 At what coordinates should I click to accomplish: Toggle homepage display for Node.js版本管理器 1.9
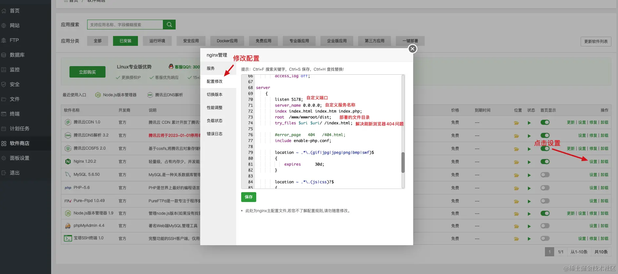[x=545, y=213]
